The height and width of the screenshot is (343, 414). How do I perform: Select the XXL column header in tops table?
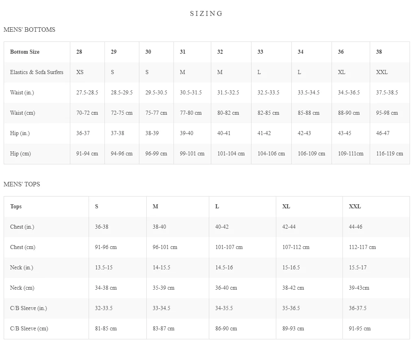point(355,207)
